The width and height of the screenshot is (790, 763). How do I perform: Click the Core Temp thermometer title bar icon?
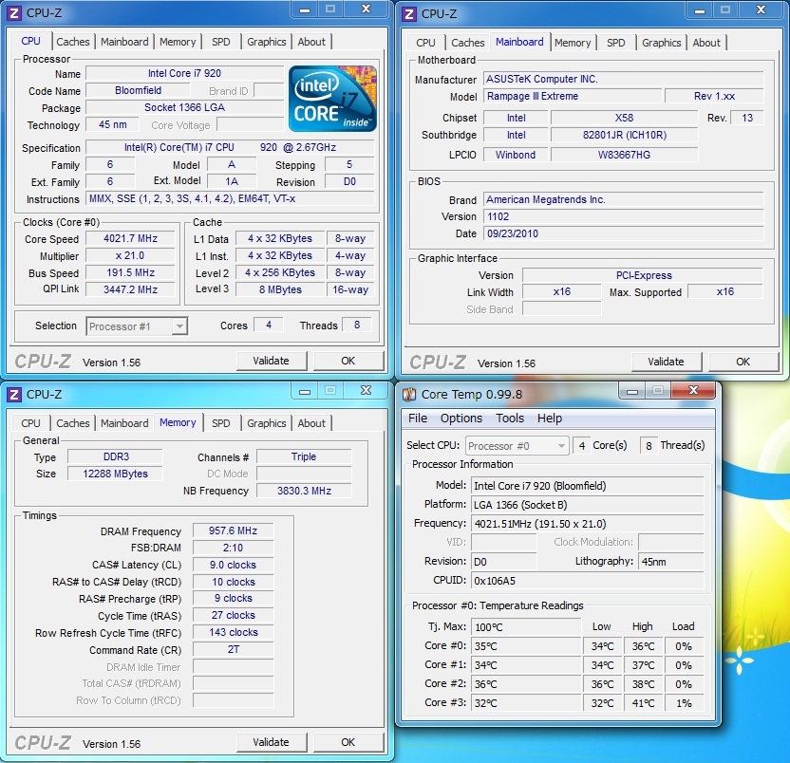[x=409, y=395]
